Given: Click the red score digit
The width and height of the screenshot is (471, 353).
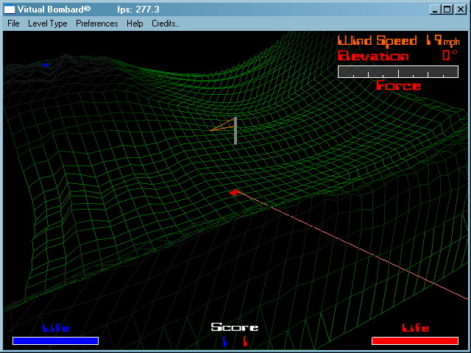Looking at the screenshot, I should (x=245, y=341).
